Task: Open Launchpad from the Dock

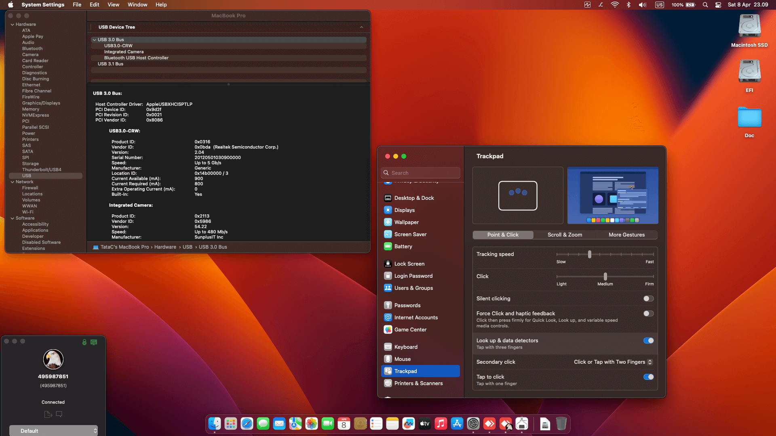Action: pyautogui.click(x=231, y=423)
